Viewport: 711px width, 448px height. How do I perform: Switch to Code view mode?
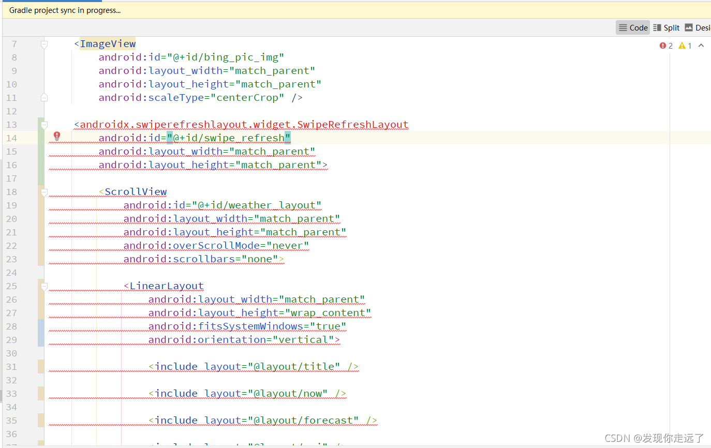[633, 28]
